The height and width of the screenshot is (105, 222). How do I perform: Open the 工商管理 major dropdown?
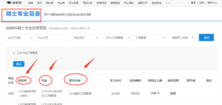pos(150,38)
